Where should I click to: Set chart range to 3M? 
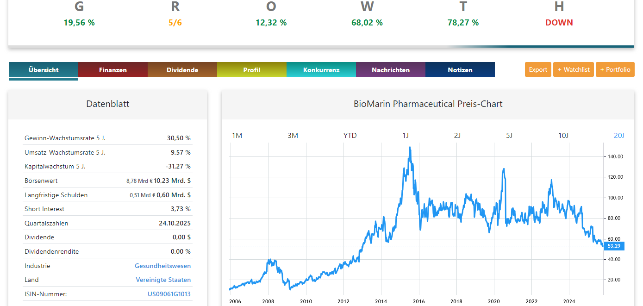click(293, 135)
